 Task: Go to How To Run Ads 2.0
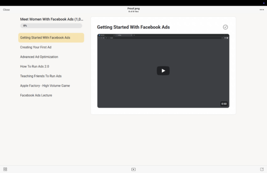pos(35,67)
